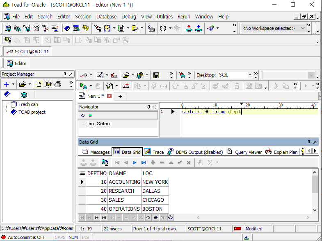Go to last record in Data Grid
This screenshot has width=322, height=241.
tap(144, 162)
